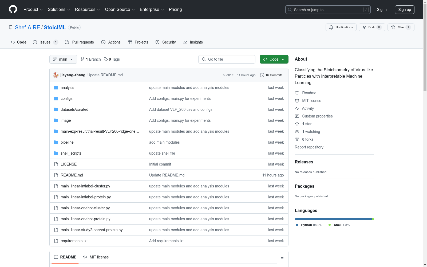The image size is (427, 267).
Task: Open the 'Add dataset VLP_200.csv and configs' commit
Action: [x=181, y=109]
